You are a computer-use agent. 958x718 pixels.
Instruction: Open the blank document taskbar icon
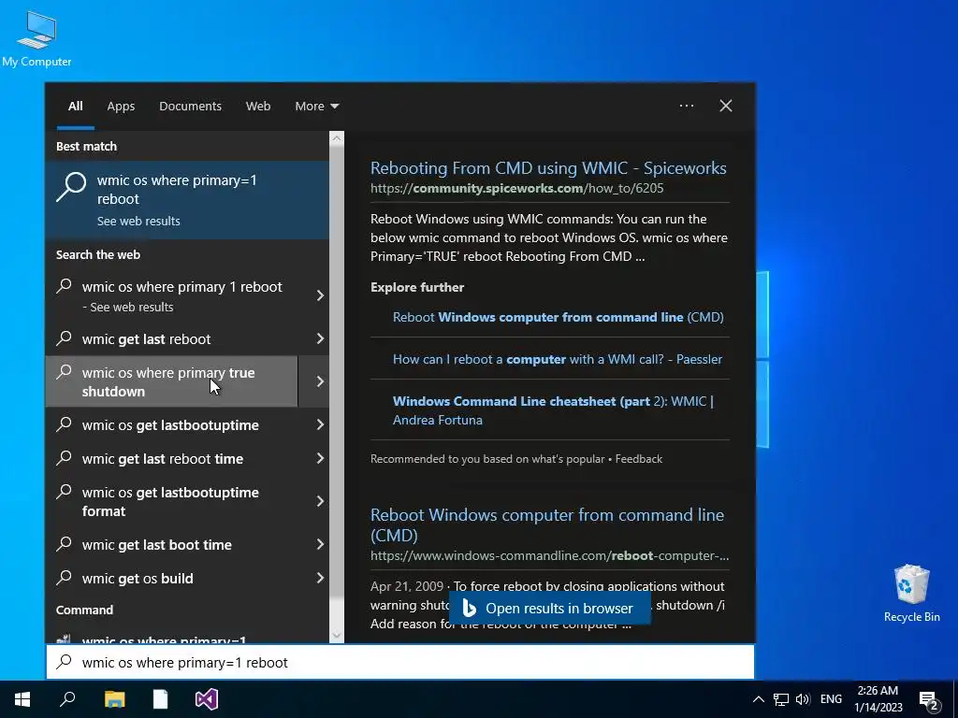point(160,699)
